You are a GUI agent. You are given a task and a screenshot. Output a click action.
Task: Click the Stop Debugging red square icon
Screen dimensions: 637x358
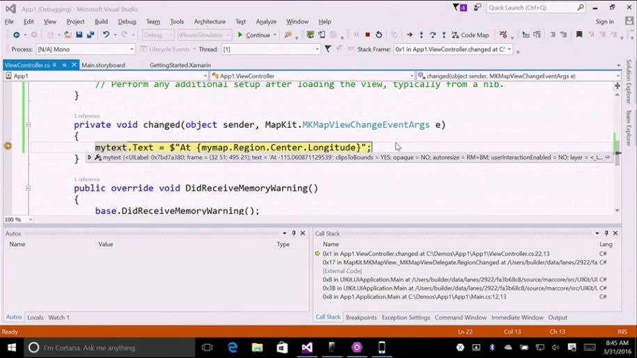tap(368, 35)
